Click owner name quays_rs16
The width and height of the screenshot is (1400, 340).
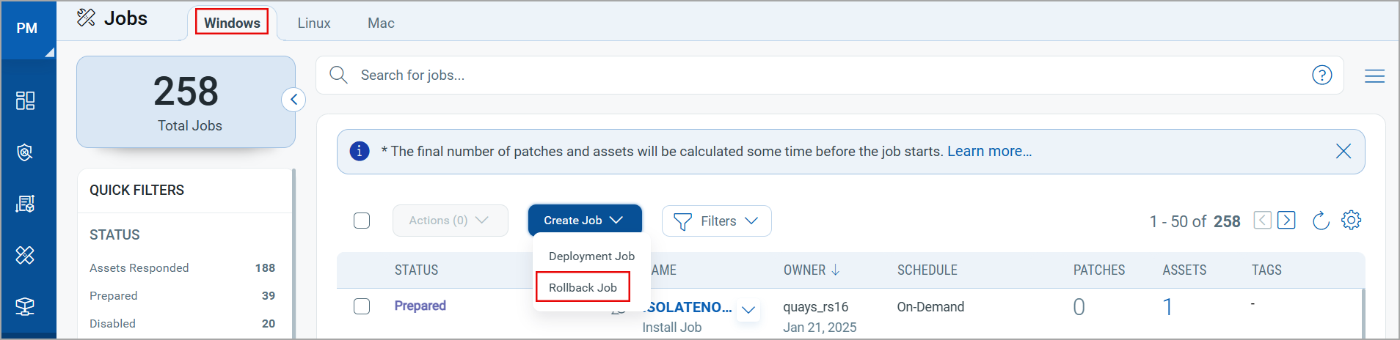pyautogui.click(x=815, y=307)
